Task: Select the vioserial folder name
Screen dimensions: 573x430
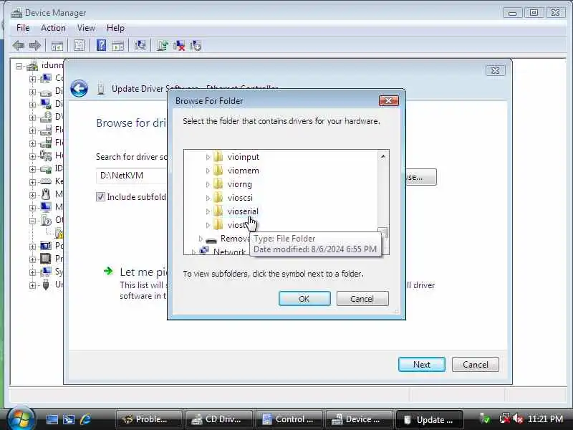Action: (243, 211)
